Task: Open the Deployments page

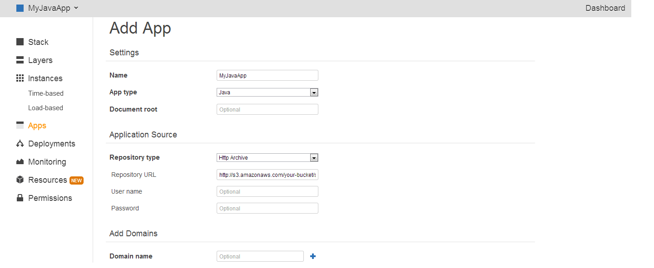Action: 52,144
